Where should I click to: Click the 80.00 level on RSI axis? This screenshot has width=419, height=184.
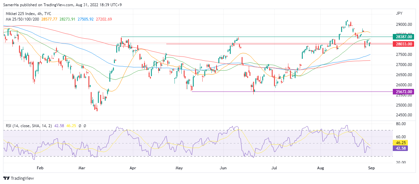(400, 124)
